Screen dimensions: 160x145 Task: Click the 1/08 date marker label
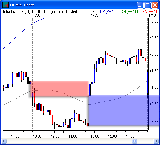[x=37, y=15]
